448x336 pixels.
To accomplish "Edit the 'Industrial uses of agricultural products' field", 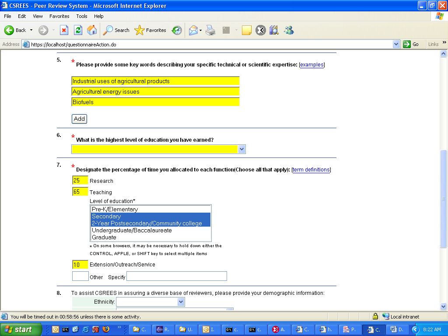I will [x=155, y=81].
